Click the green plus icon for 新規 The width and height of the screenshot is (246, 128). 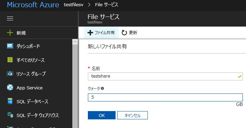coord(10,33)
